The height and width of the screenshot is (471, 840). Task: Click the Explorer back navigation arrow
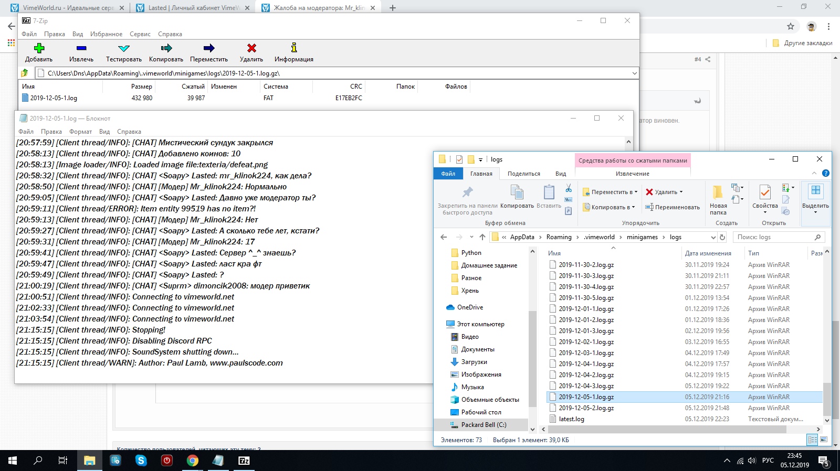pyautogui.click(x=444, y=237)
